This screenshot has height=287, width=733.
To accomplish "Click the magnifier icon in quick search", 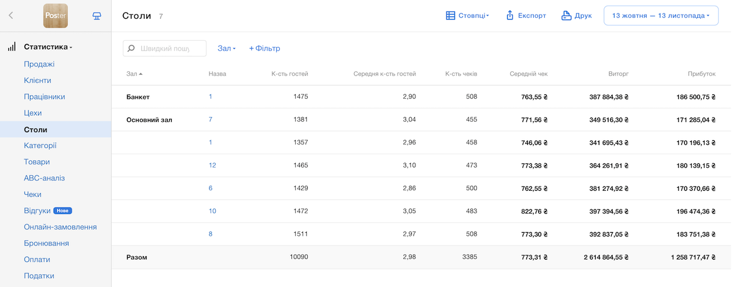I will (131, 48).
